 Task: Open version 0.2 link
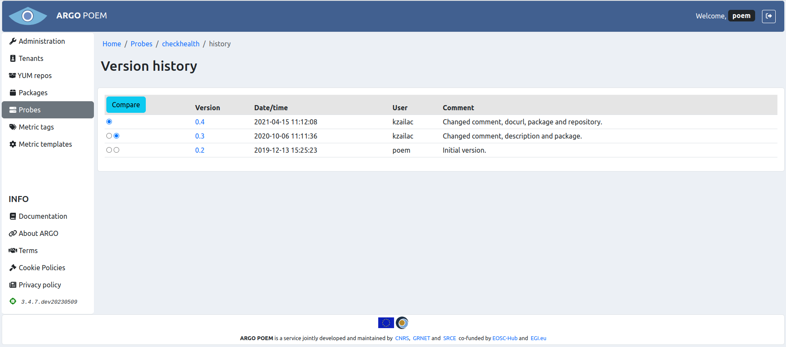point(200,150)
